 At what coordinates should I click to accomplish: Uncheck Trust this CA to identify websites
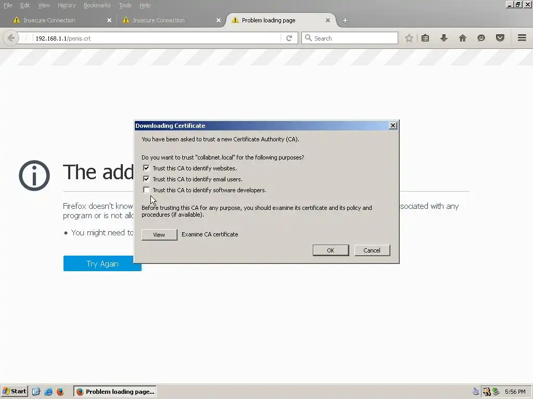(146, 168)
